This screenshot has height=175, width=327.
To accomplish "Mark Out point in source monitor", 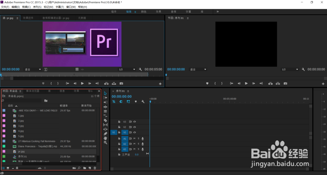I will tap(58, 83).
